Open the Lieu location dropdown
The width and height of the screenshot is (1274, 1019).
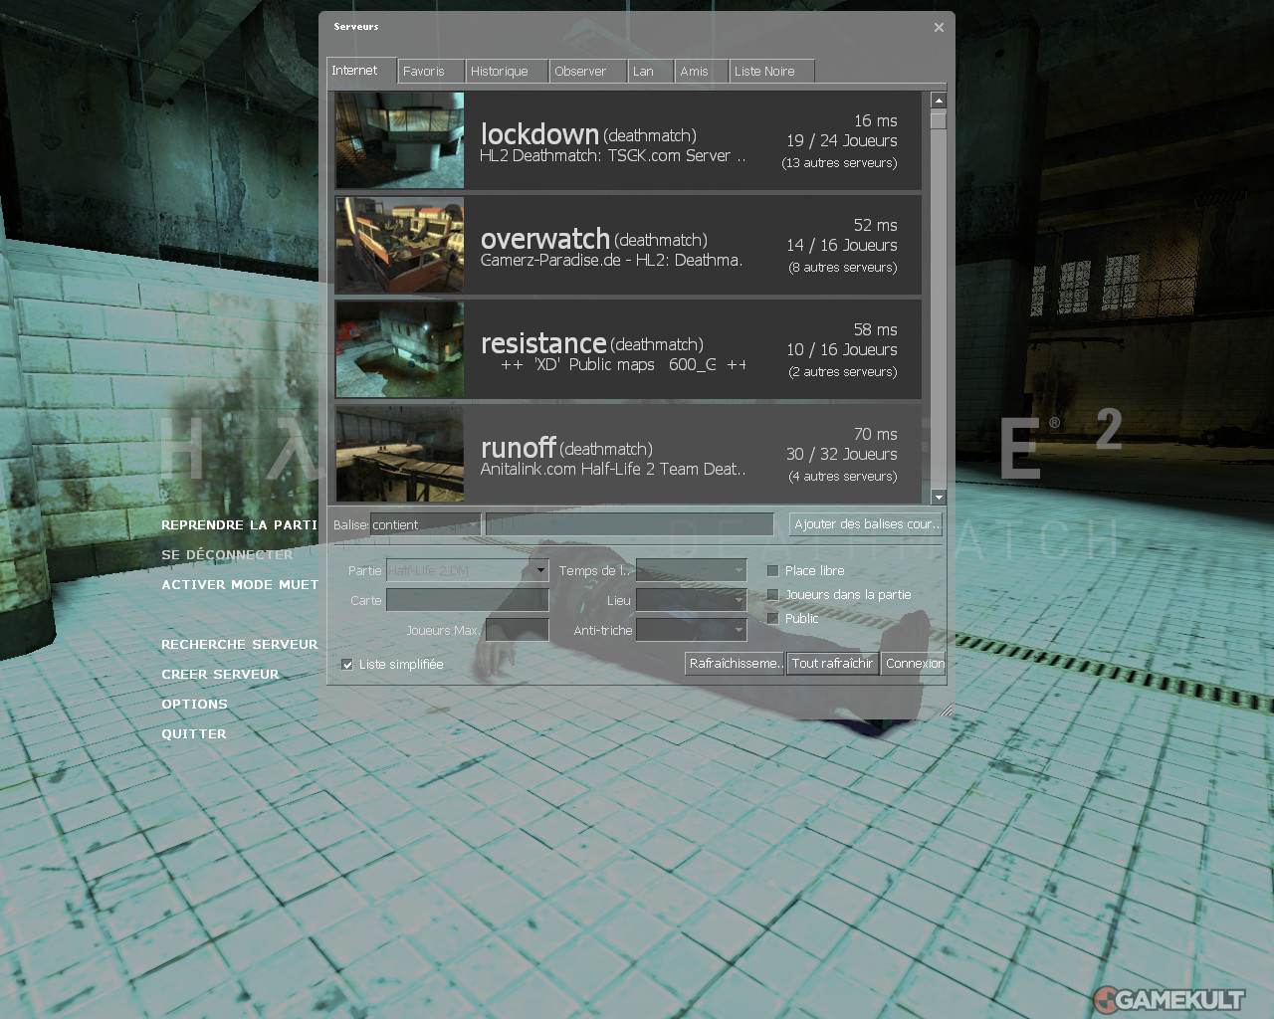coord(692,600)
